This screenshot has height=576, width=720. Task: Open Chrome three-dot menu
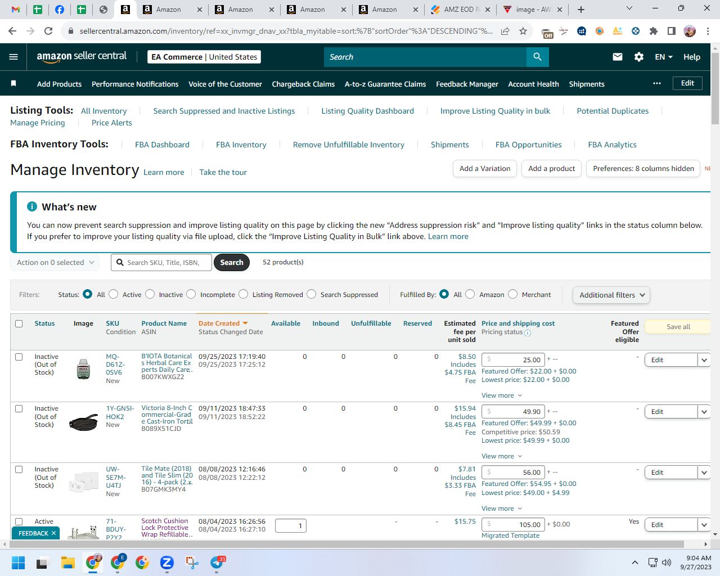click(x=708, y=31)
